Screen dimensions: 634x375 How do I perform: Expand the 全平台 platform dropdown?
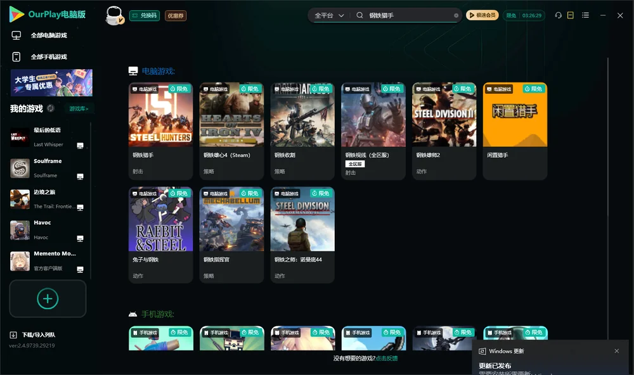click(x=329, y=15)
